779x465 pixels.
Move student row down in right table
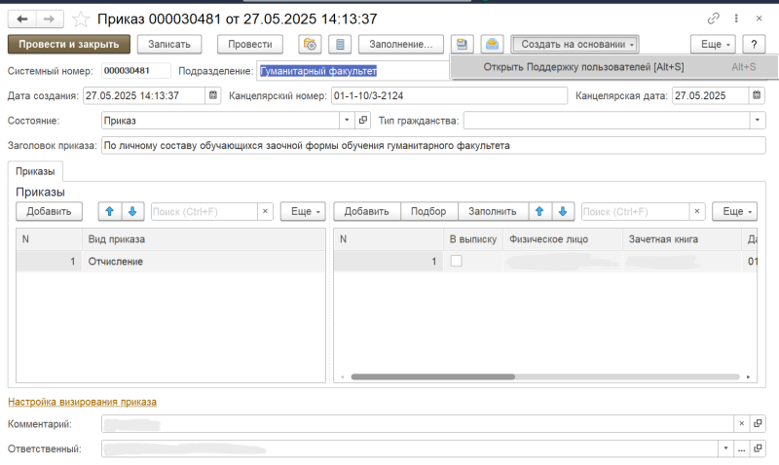point(562,211)
